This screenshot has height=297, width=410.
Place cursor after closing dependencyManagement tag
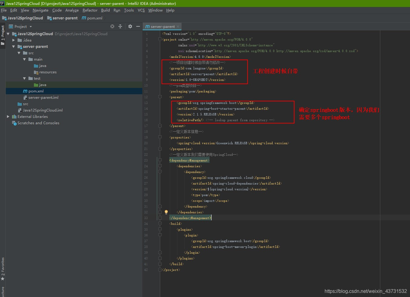click(211, 218)
